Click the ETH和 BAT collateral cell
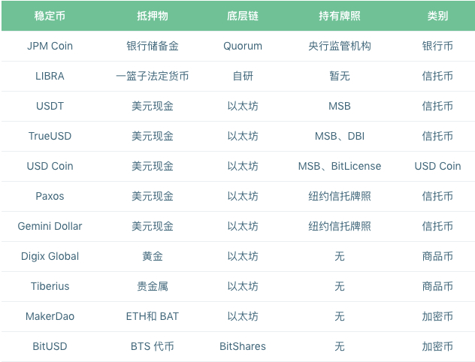Screen dimensions: 475x362 coord(153,316)
